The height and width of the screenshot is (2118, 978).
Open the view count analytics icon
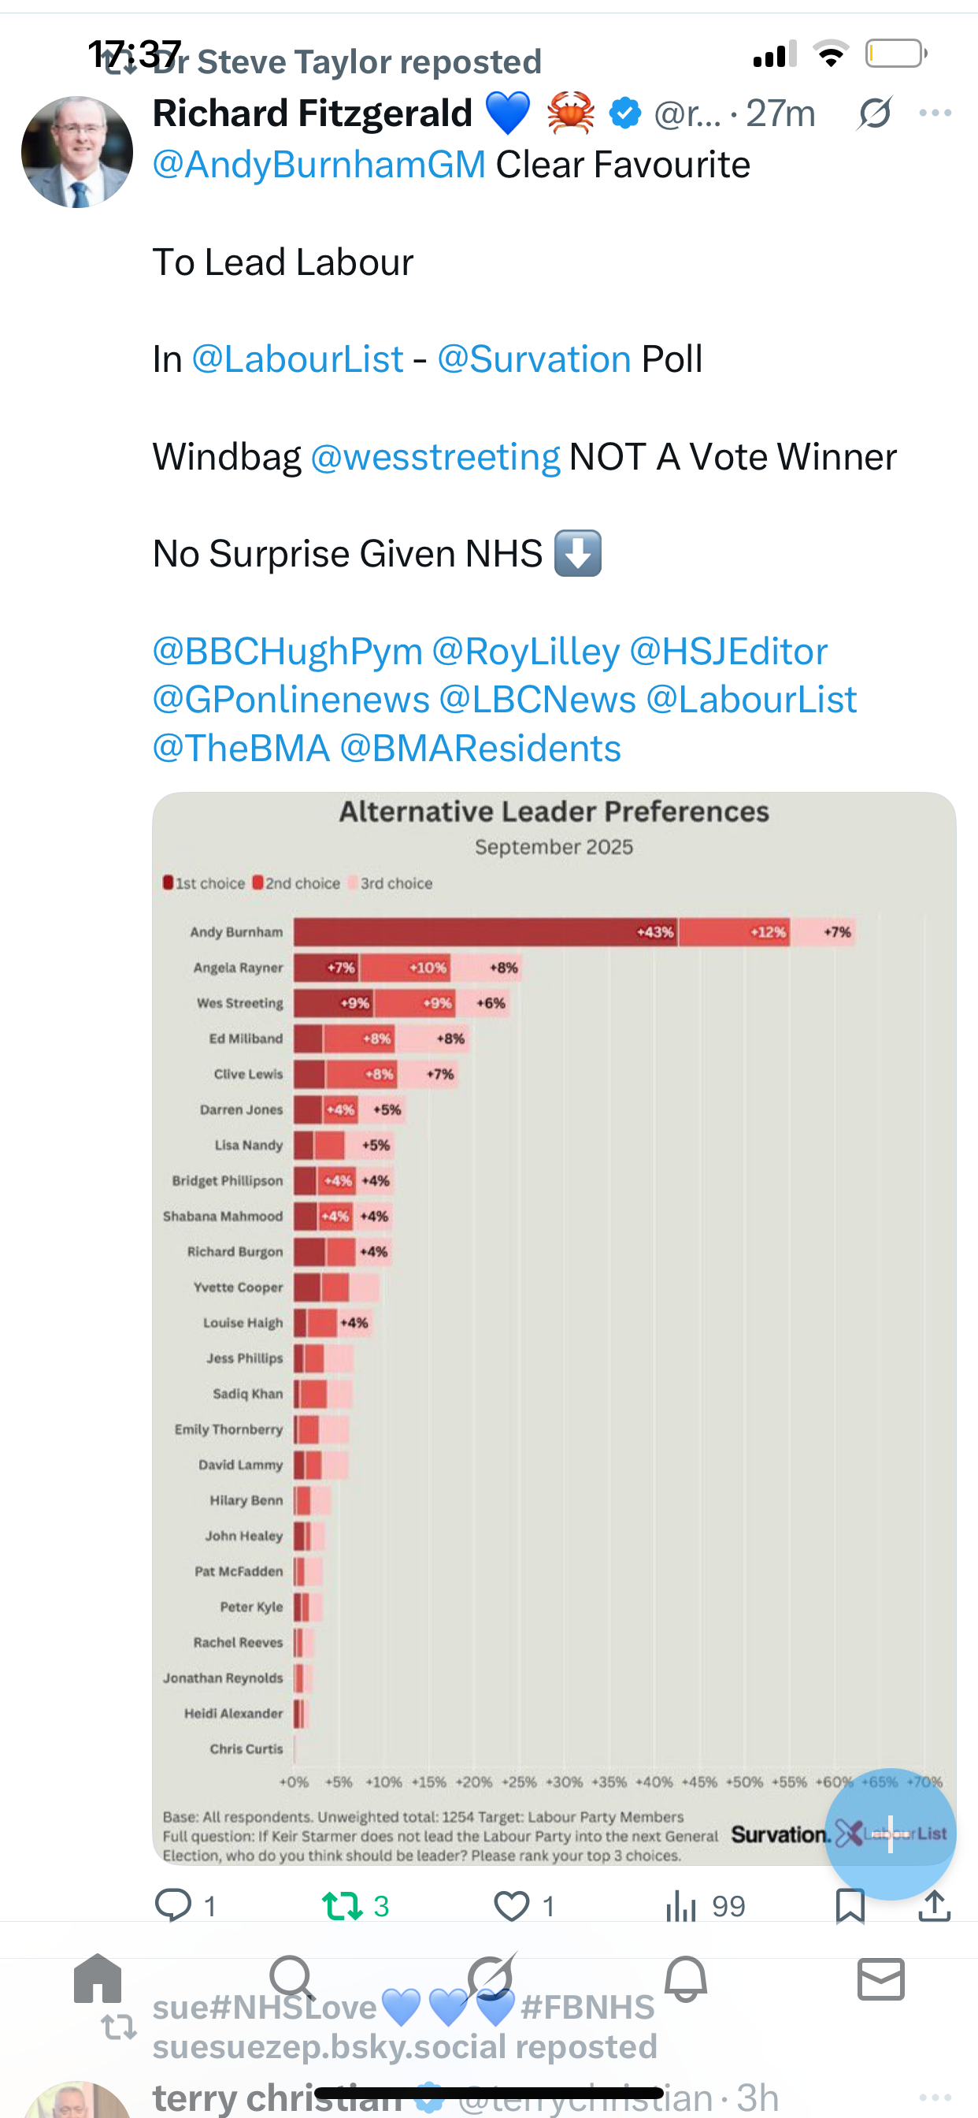pos(681,1904)
